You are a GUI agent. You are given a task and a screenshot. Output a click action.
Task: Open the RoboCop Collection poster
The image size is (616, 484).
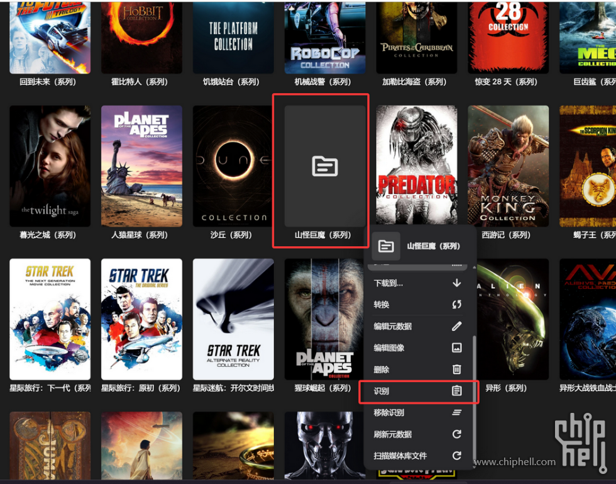325,37
